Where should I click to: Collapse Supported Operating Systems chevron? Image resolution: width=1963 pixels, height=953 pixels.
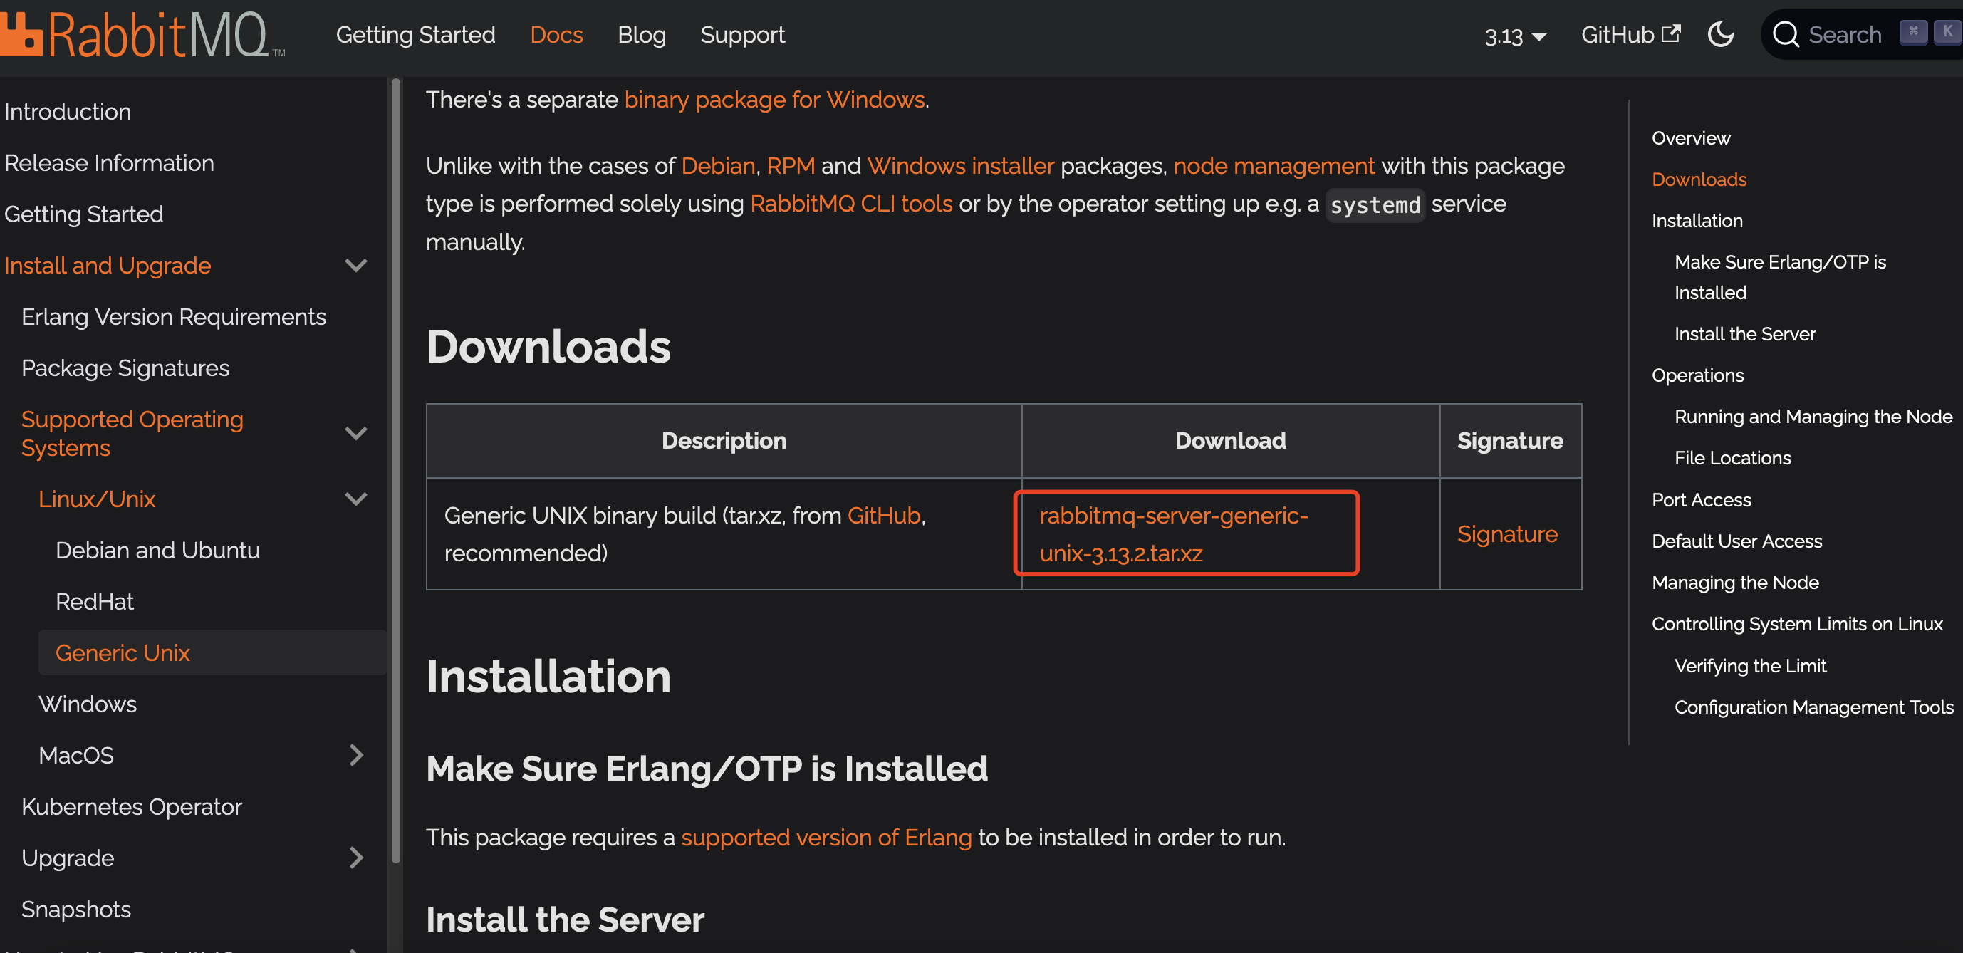(x=356, y=434)
